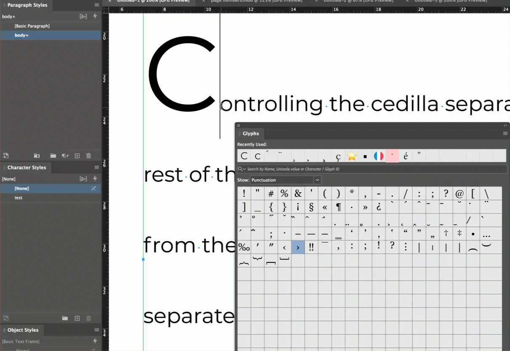Viewport: 510px width, 351px height.
Task: Select the star glyph in Recently Used
Action: click(352, 156)
